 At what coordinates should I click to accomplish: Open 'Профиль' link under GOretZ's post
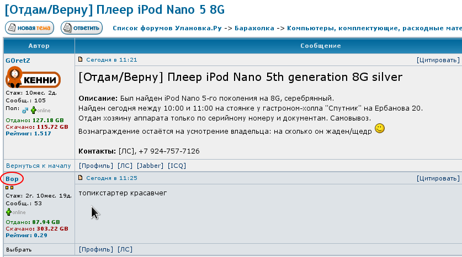(x=95, y=166)
